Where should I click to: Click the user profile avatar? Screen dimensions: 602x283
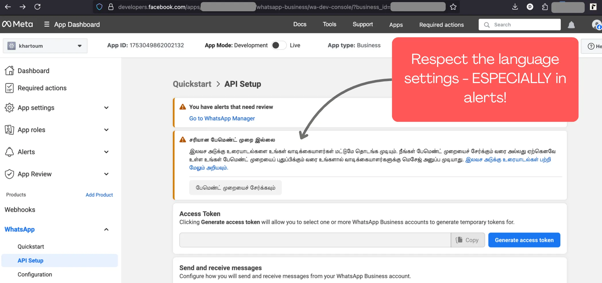(x=596, y=25)
